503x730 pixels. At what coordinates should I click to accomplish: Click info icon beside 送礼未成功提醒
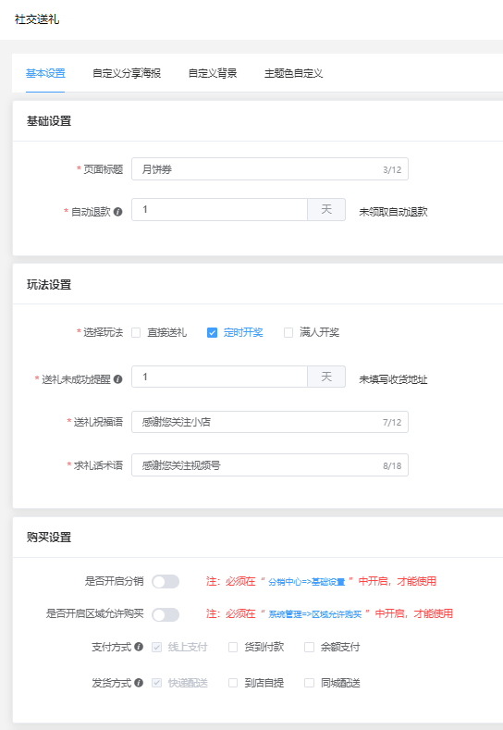tap(118, 379)
